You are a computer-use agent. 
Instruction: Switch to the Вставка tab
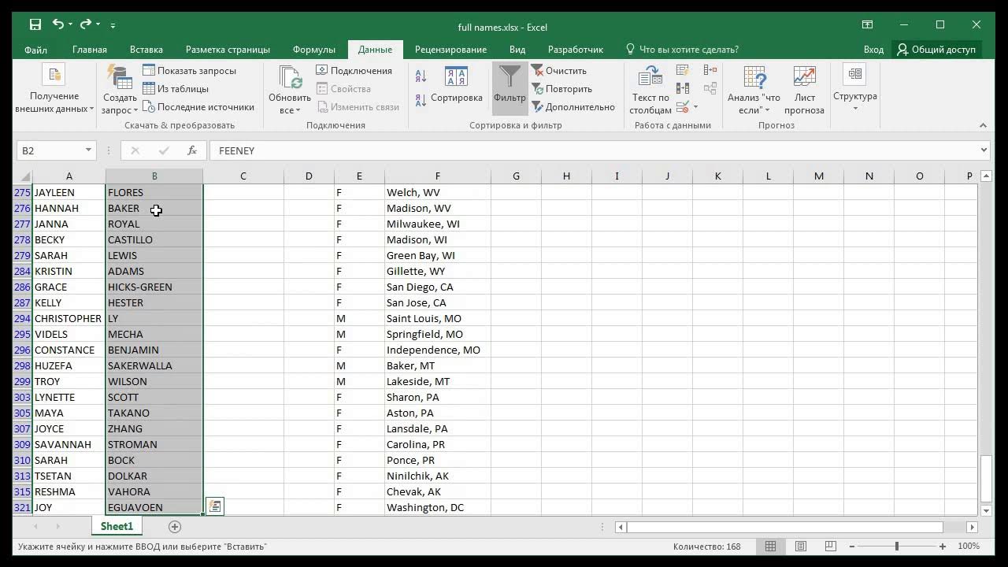(x=146, y=50)
